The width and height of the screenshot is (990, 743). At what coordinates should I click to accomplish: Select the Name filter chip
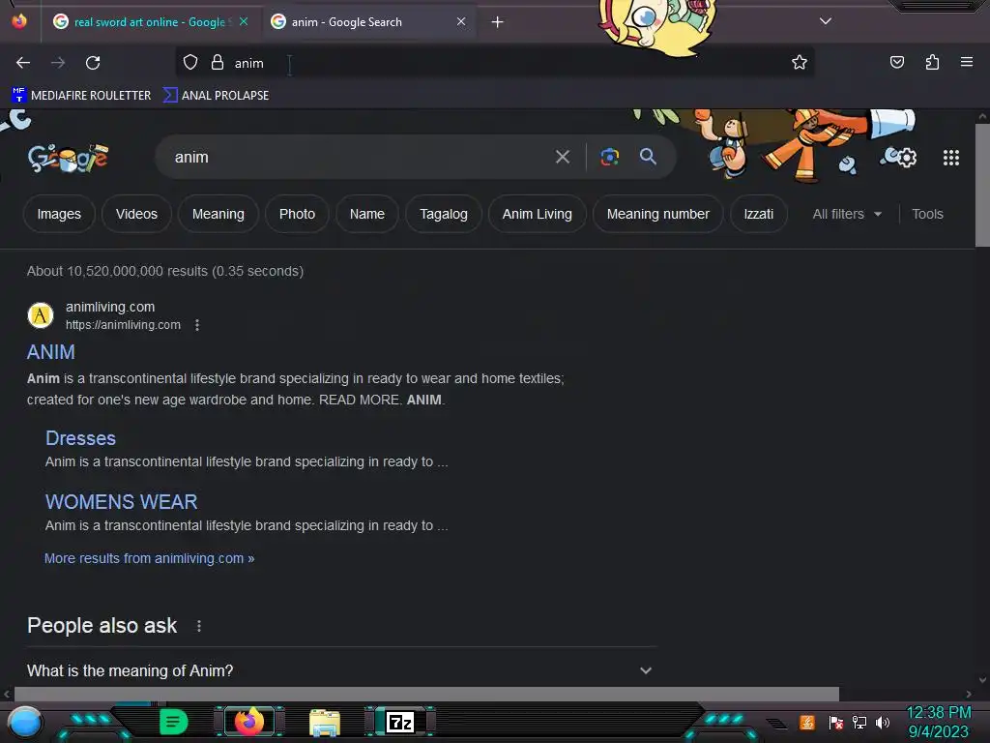(x=366, y=214)
